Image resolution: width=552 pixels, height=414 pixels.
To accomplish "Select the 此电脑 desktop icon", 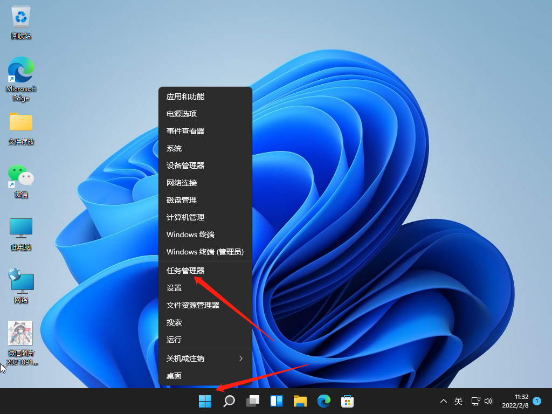I will tap(21, 229).
